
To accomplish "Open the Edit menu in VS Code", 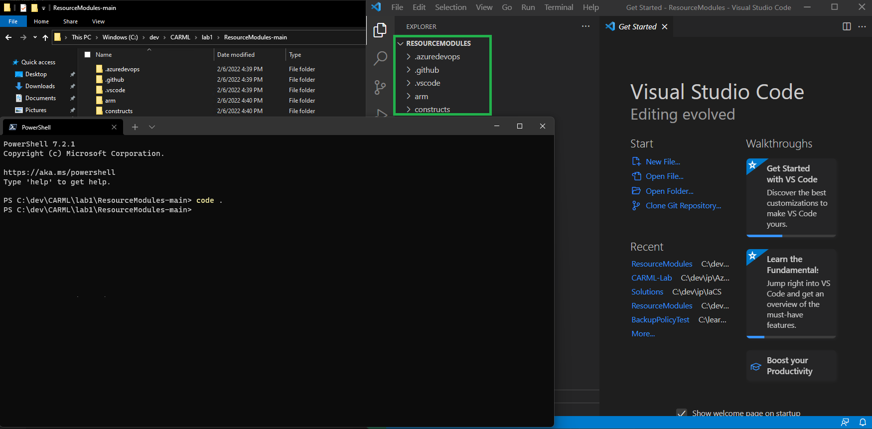I will 419,7.
